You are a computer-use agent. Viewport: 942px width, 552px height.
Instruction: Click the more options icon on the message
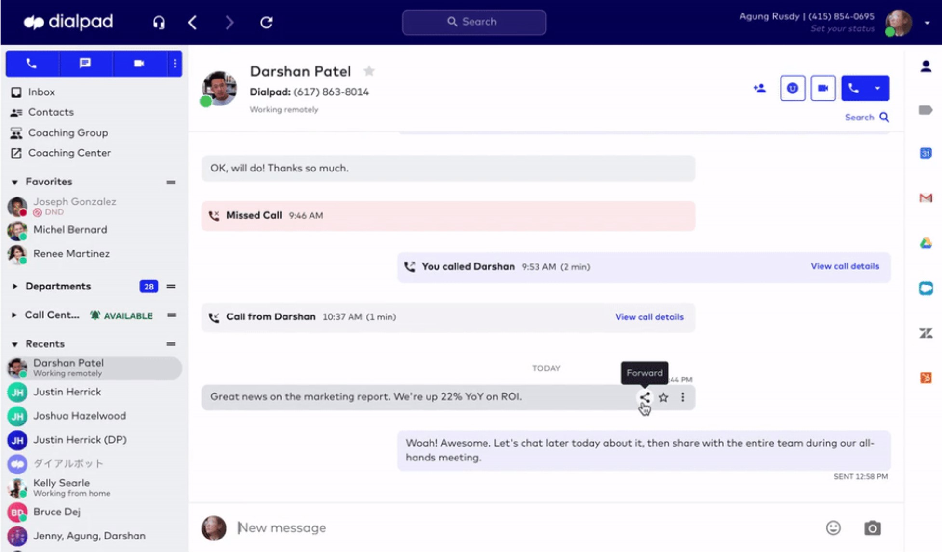[682, 397]
